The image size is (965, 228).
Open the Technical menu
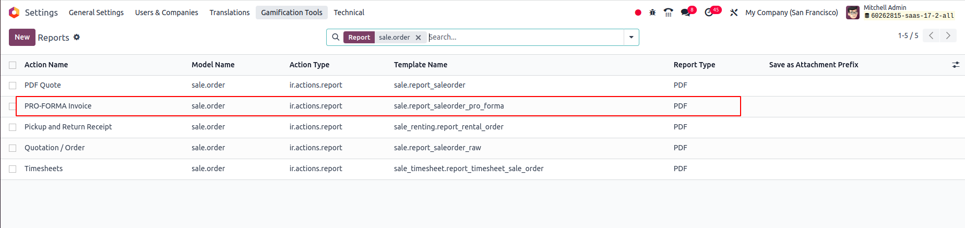point(349,13)
